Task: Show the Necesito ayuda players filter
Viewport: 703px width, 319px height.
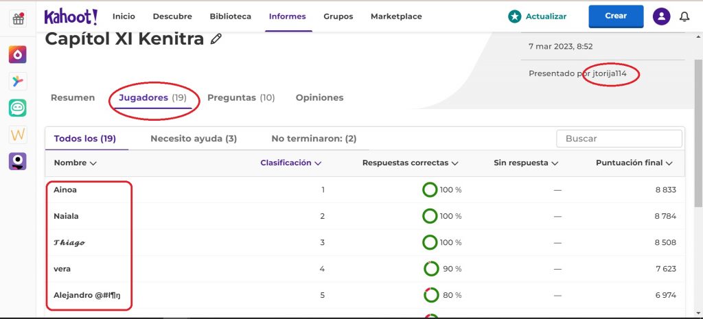Action: click(193, 139)
